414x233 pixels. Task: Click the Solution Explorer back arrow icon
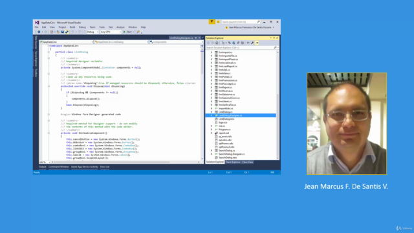[x=208, y=43]
